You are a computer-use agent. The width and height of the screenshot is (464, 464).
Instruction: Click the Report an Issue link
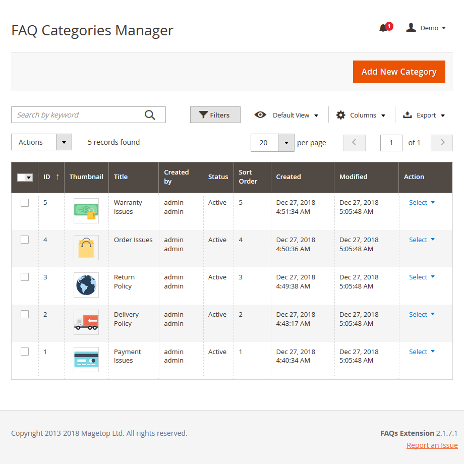(432, 445)
